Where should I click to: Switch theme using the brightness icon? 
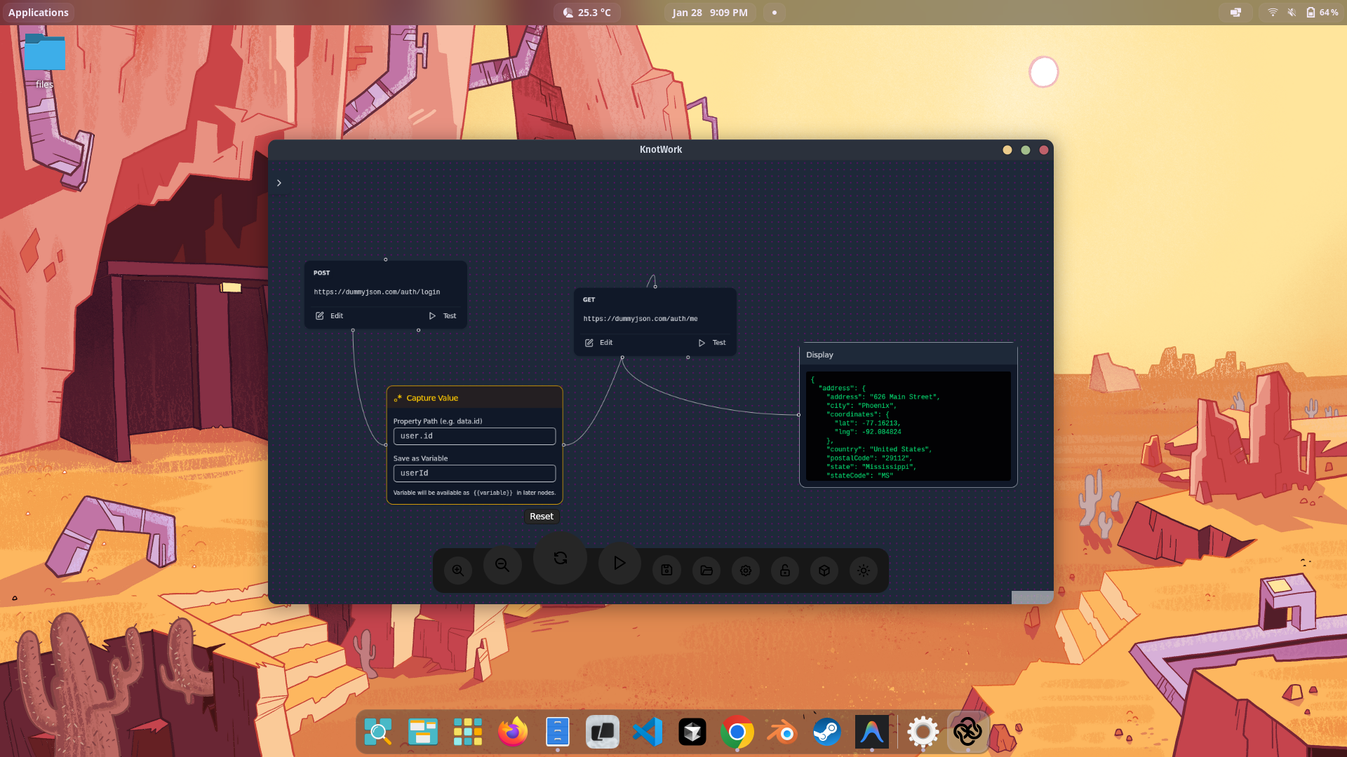click(864, 570)
